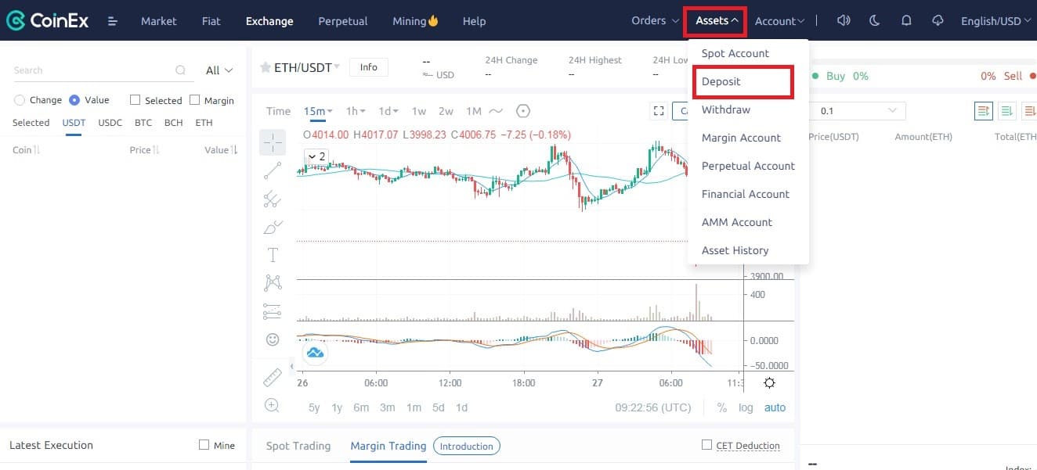Open Asset History menu entry
Screen dimensions: 1037x470
click(735, 250)
